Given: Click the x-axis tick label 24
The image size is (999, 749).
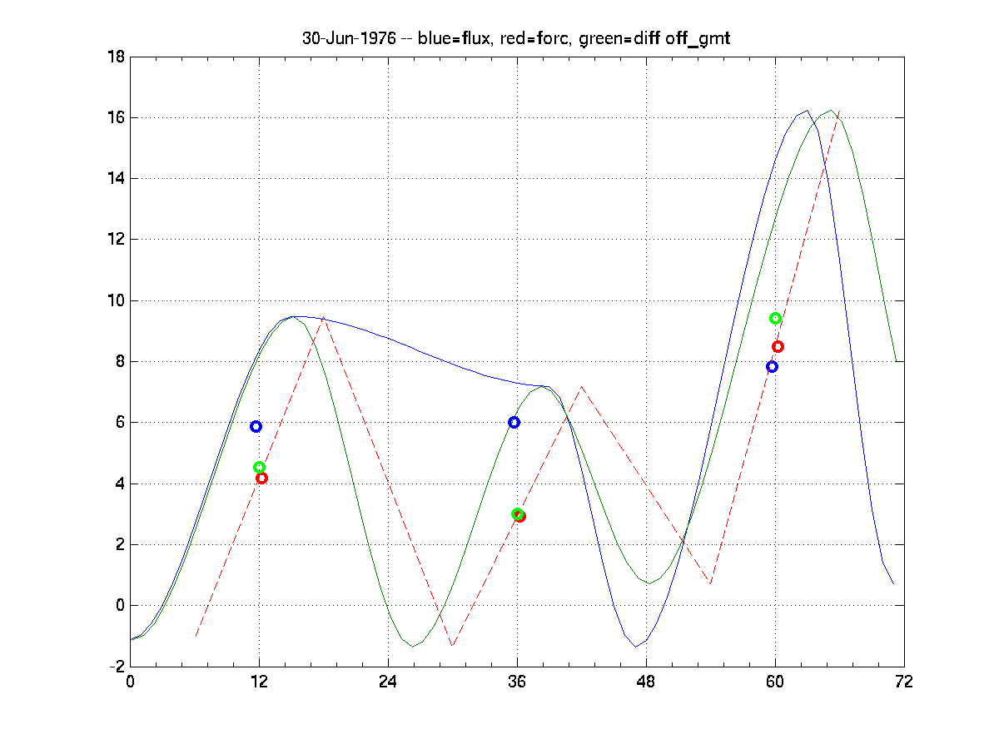Looking at the screenshot, I should click(388, 682).
